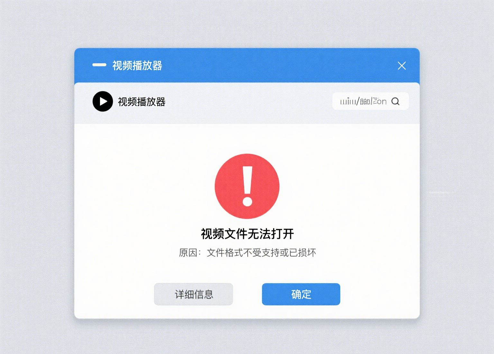The width and height of the screenshot is (494, 354).
Task: Click the 视频播放器 label beside play logo
Action: [142, 102]
